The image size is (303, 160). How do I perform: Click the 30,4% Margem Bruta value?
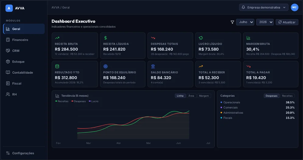(252, 49)
